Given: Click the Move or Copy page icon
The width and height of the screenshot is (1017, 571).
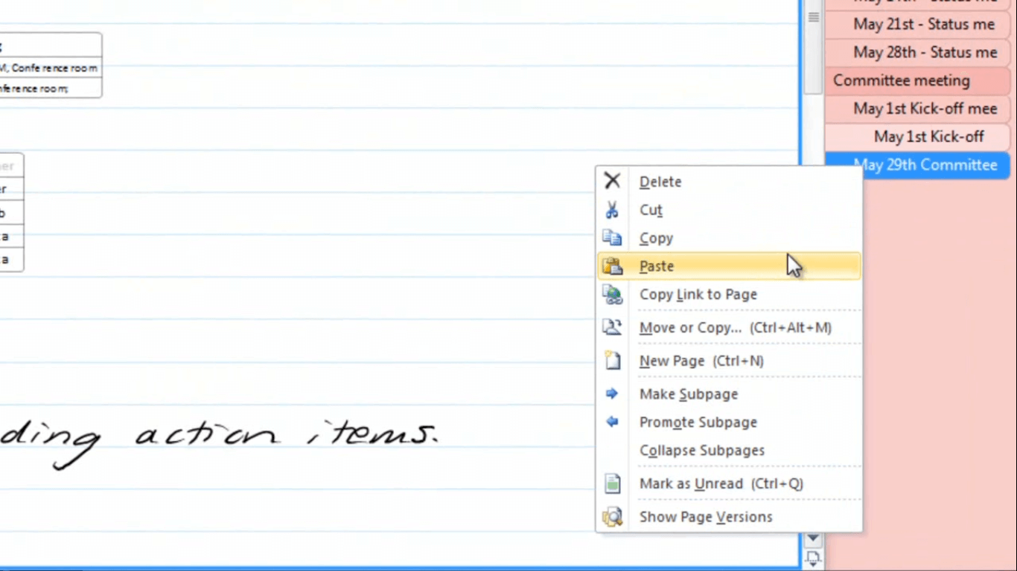Looking at the screenshot, I should pos(612,327).
